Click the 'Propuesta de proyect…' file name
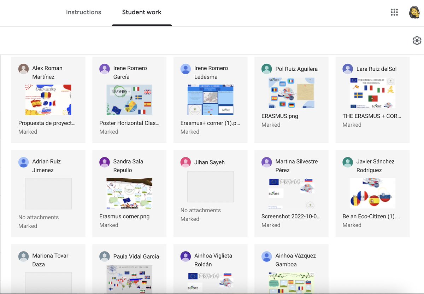 tap(47, 123)
